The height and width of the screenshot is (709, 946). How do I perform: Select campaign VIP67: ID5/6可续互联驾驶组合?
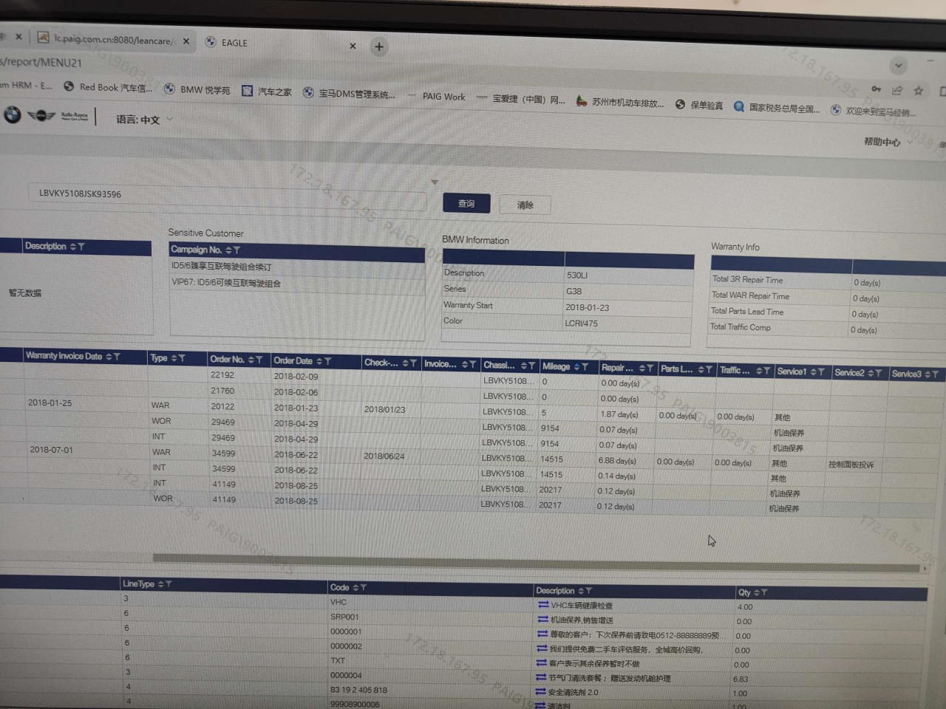point(226,283)
